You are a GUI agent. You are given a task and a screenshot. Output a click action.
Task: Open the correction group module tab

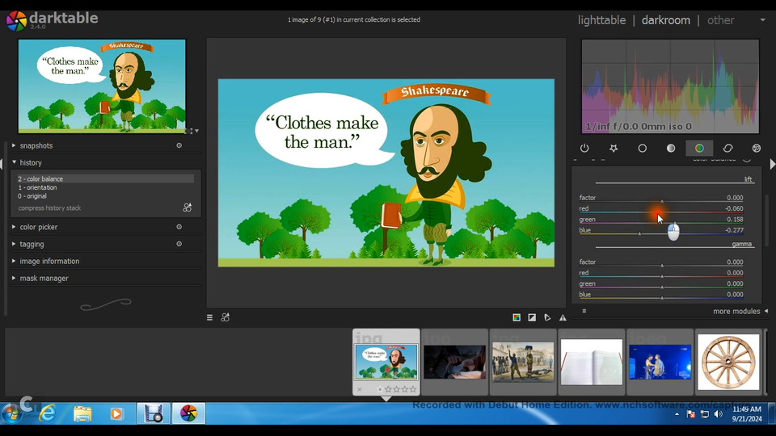coord(727,149)
